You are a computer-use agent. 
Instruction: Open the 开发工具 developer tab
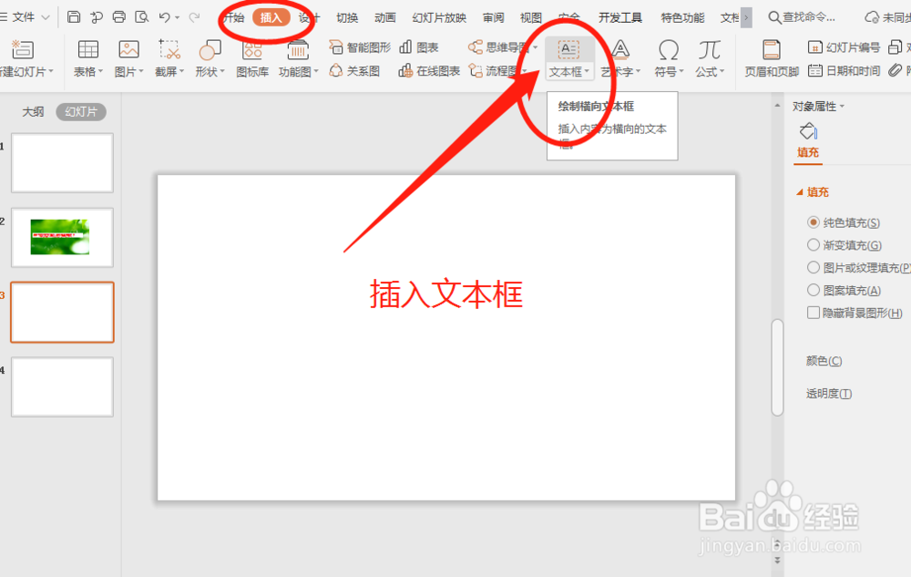620,18
